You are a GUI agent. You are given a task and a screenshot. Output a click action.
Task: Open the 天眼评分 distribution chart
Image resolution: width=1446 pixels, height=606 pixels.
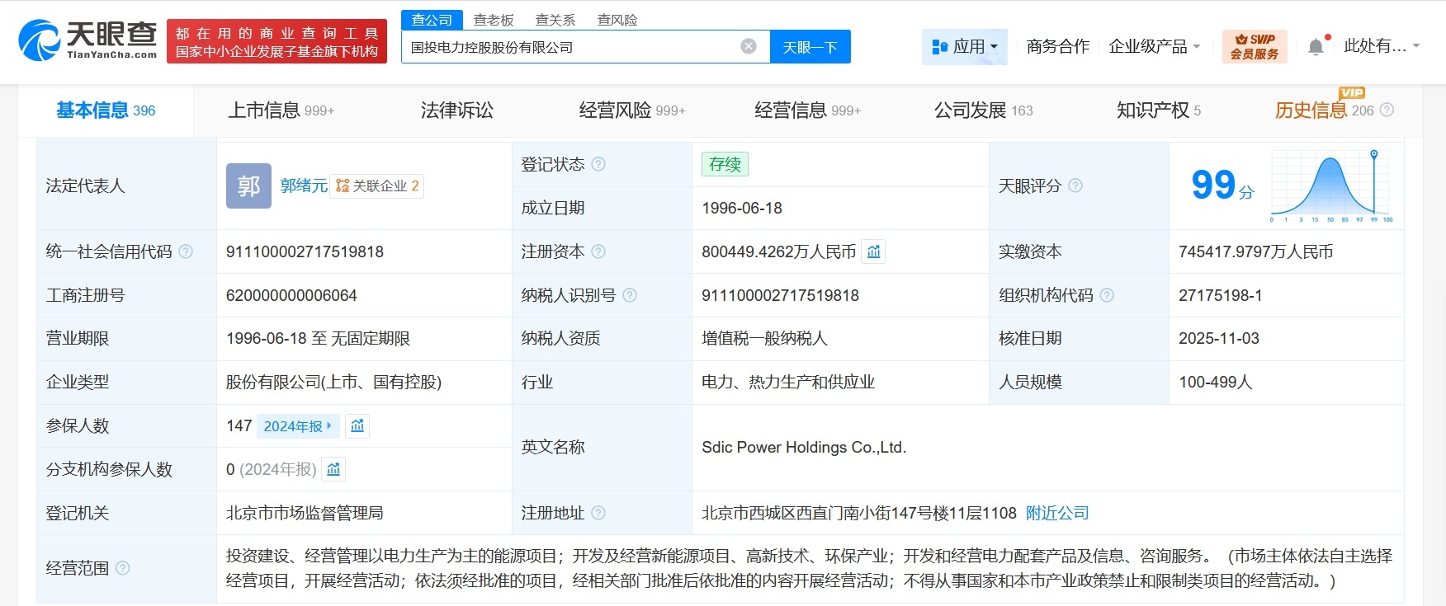[1330, 186]
